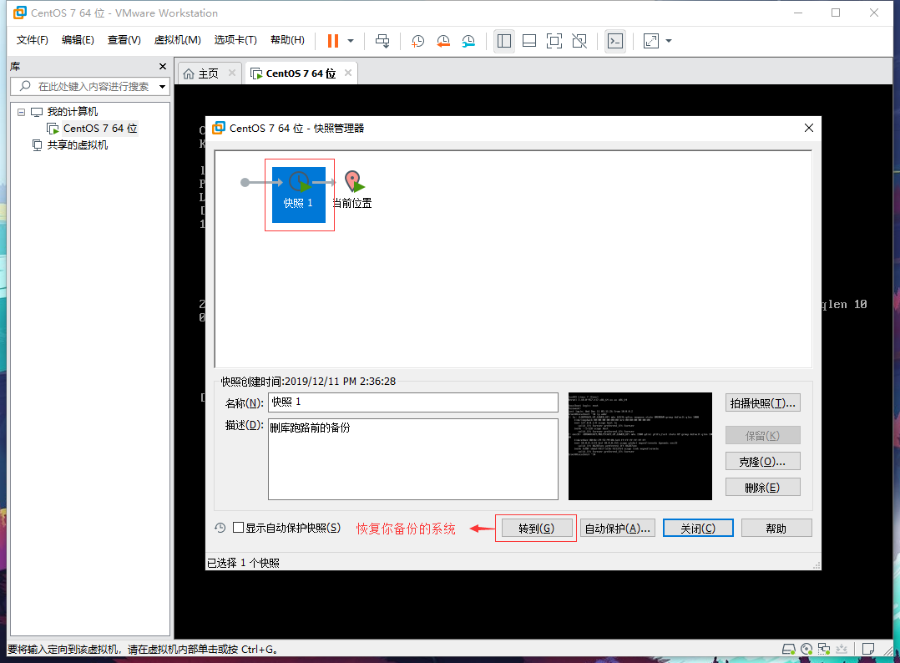Open snapshot manager via the wrench clock icon
Screen dimensions: 900x663
click(468, 41)
